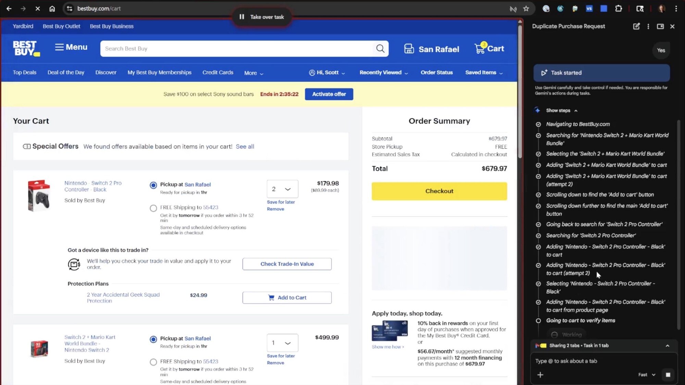Expand the Hi, Scott account dropdown

pos(327,73)
